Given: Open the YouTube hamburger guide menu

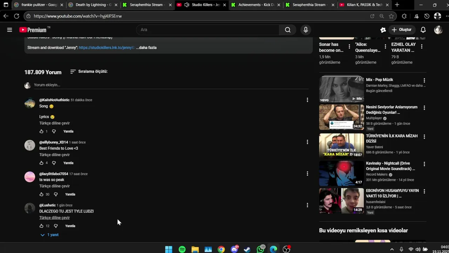Looking at the screenshot, I should coord(9,30).
